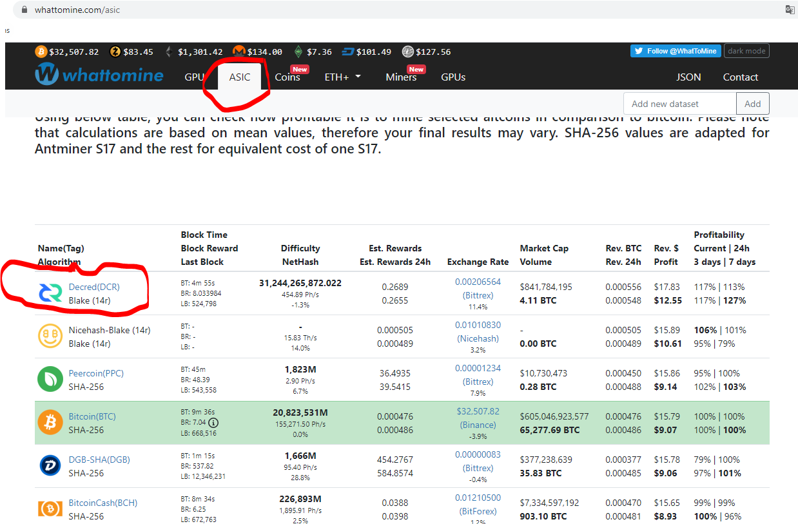798x524 pixels.
Task: Click the blue DigiByte logo icon
Action: 50,466
